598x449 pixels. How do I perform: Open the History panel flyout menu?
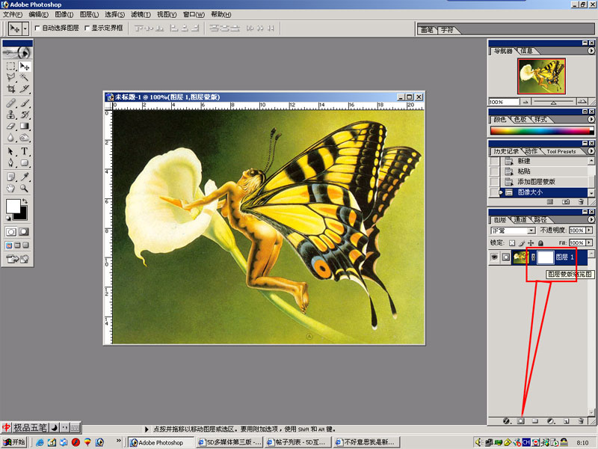(x=591, y=151)
